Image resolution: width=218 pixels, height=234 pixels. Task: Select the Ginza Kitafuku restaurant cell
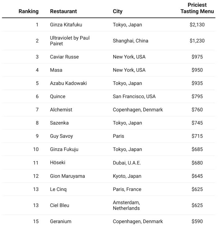[x=66, y=25]
